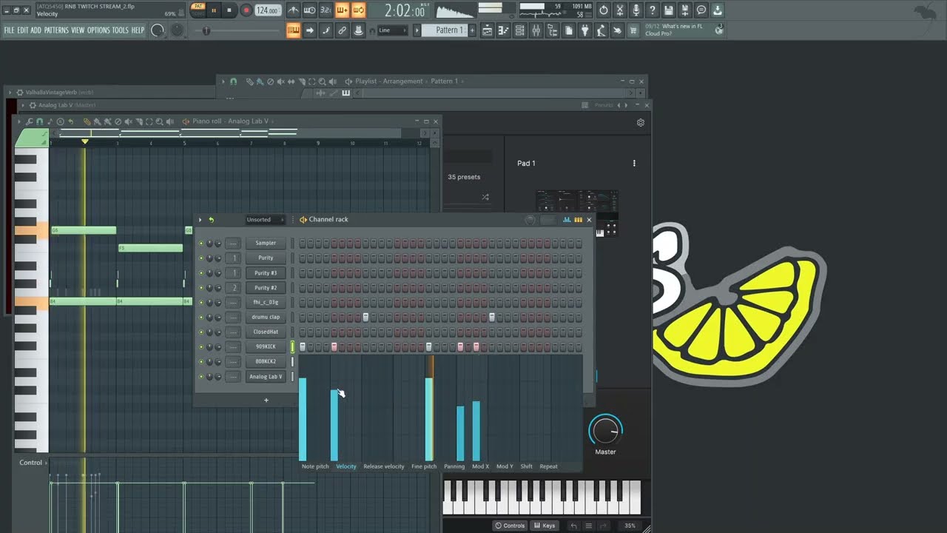Screen dimensions: 947x533
Task: Select the Release velocity graph tab
Action: [x=384, y=466]
